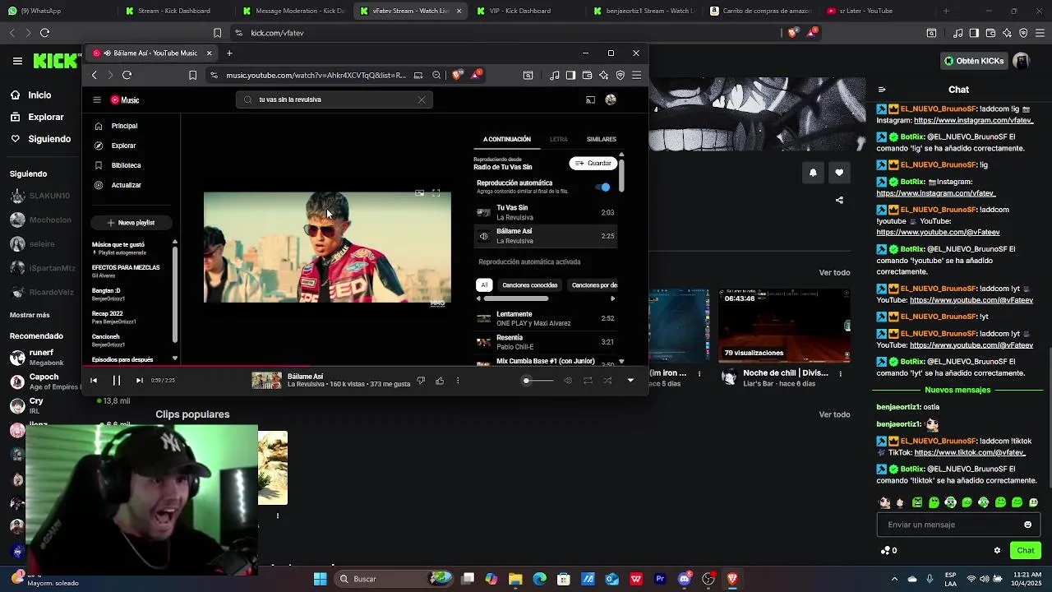Click the YouTube Music search box
Screen dimensions: 1052x592
333,99
